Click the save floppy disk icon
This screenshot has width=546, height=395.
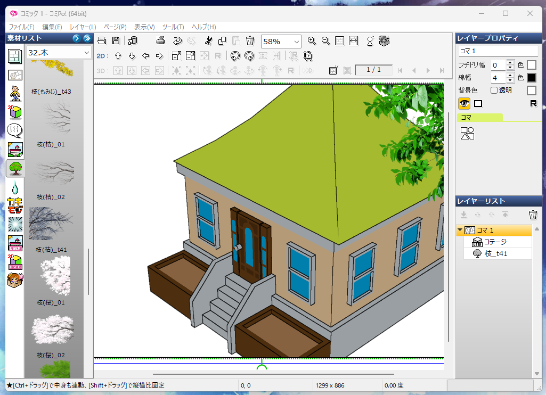click(116, 41)
